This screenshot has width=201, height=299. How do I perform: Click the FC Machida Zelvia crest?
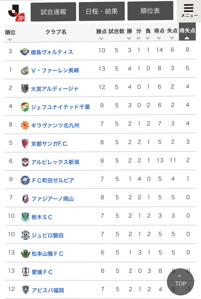click(25, 180)
